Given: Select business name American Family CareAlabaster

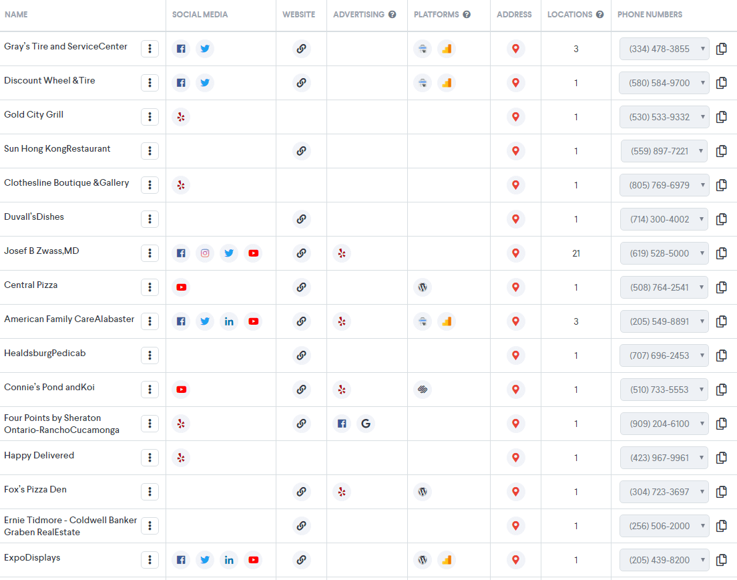Looking at the screenshot, I should tap(69, 319).
